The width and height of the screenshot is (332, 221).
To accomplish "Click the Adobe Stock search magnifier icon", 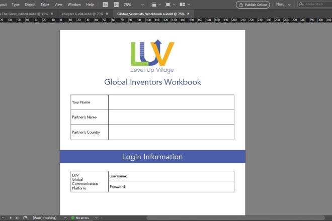I will point(301,4).
